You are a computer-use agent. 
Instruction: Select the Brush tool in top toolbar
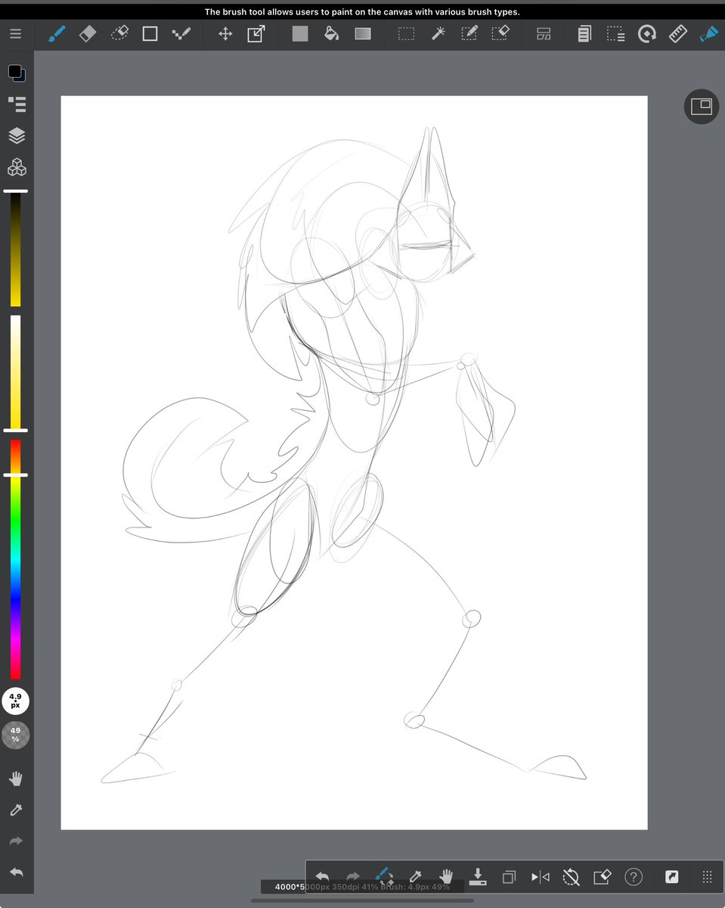click(x=57, y=34)
